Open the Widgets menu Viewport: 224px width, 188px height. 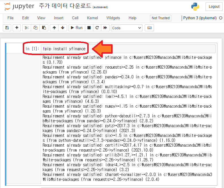(x=113, y=18)
